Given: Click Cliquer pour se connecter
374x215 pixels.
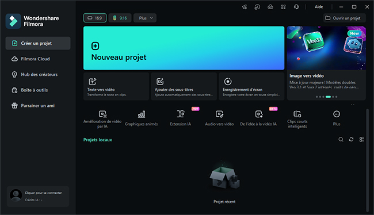Looking at the screenshot, I should (43, 193).
